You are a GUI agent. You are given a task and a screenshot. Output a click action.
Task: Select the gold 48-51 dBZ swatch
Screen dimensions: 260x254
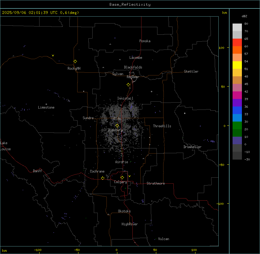tap(237, 72)
